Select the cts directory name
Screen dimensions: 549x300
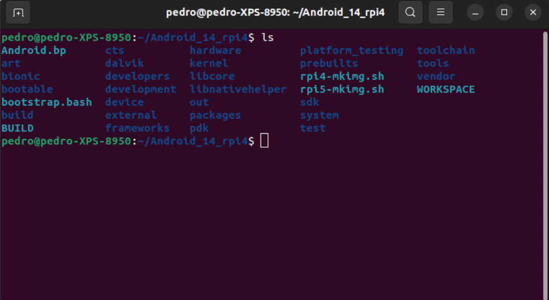(115, 50)
